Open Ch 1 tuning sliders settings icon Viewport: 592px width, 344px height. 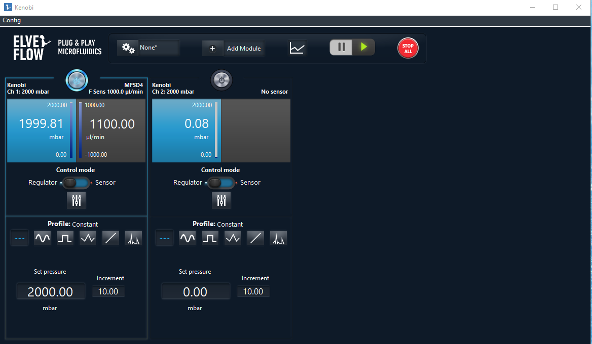click(76, 200)
